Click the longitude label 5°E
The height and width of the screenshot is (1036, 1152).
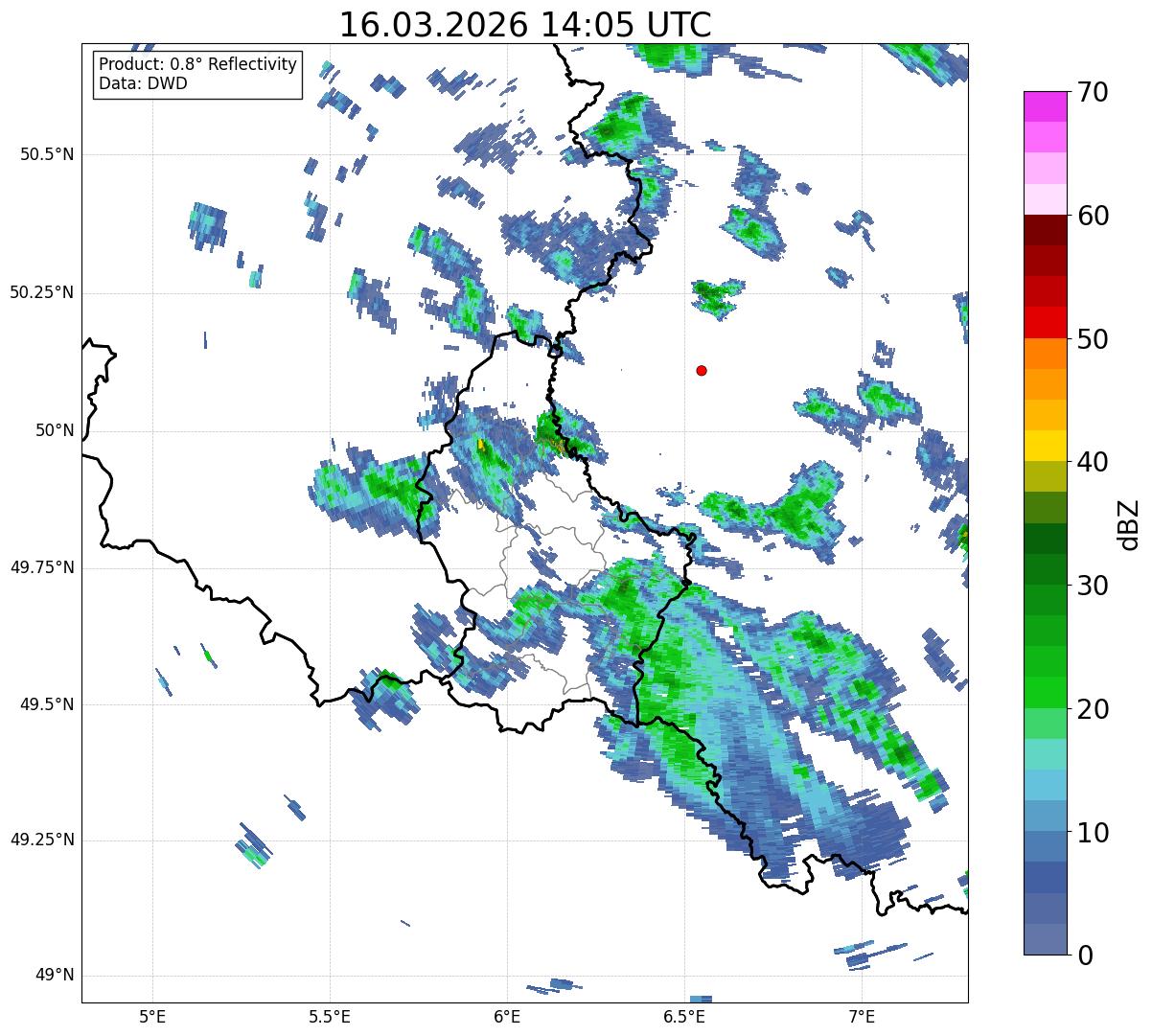tap(152, 1016)
